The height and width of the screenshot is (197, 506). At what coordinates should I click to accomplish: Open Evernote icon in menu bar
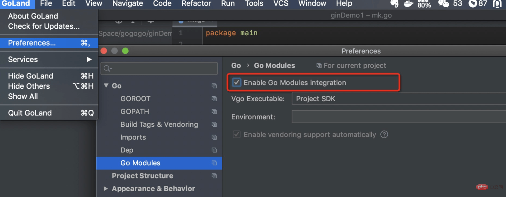coord(394,4)
